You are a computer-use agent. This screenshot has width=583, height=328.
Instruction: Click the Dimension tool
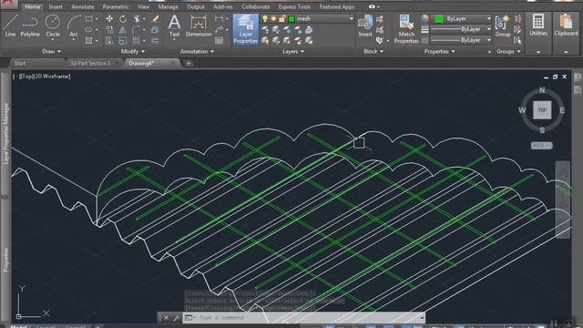click(199, 26)
